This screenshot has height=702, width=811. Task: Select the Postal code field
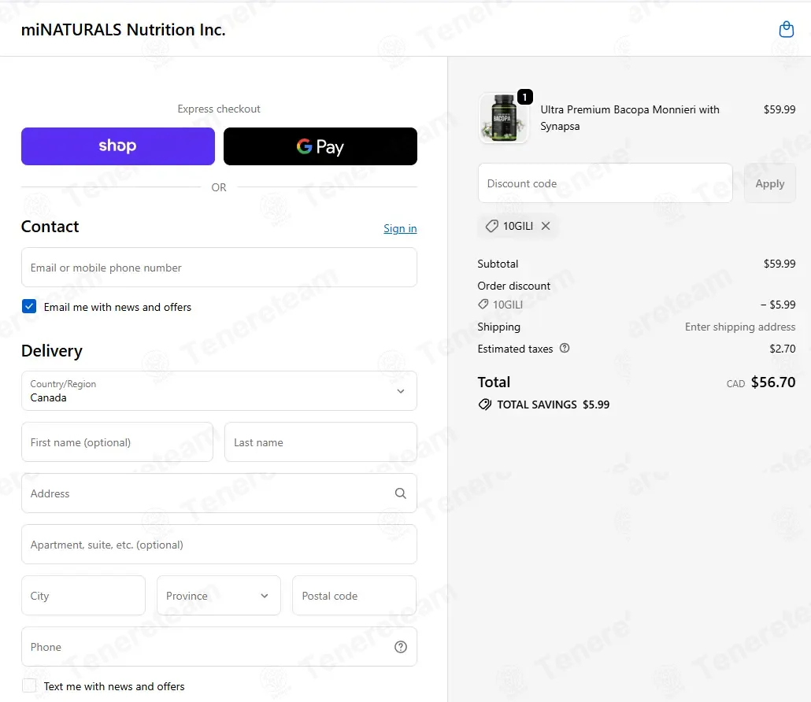point(354,596)
